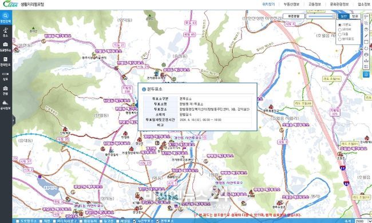Select the pencil draw tool in right toolbar
Screen dimensions: 372x223
point(366,35)
